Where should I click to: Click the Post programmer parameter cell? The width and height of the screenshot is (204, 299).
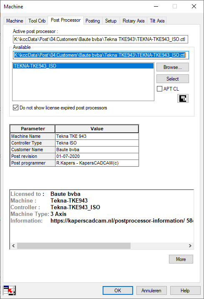[33, 163]
